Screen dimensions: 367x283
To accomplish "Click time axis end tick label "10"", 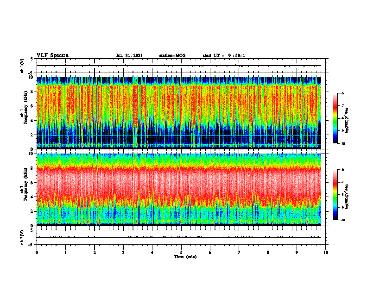I will pyautogui.click(x=326, y=252).
